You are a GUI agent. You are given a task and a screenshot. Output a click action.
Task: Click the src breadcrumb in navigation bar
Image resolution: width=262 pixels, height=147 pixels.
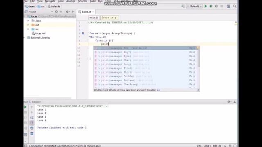[x=41, y=7]
